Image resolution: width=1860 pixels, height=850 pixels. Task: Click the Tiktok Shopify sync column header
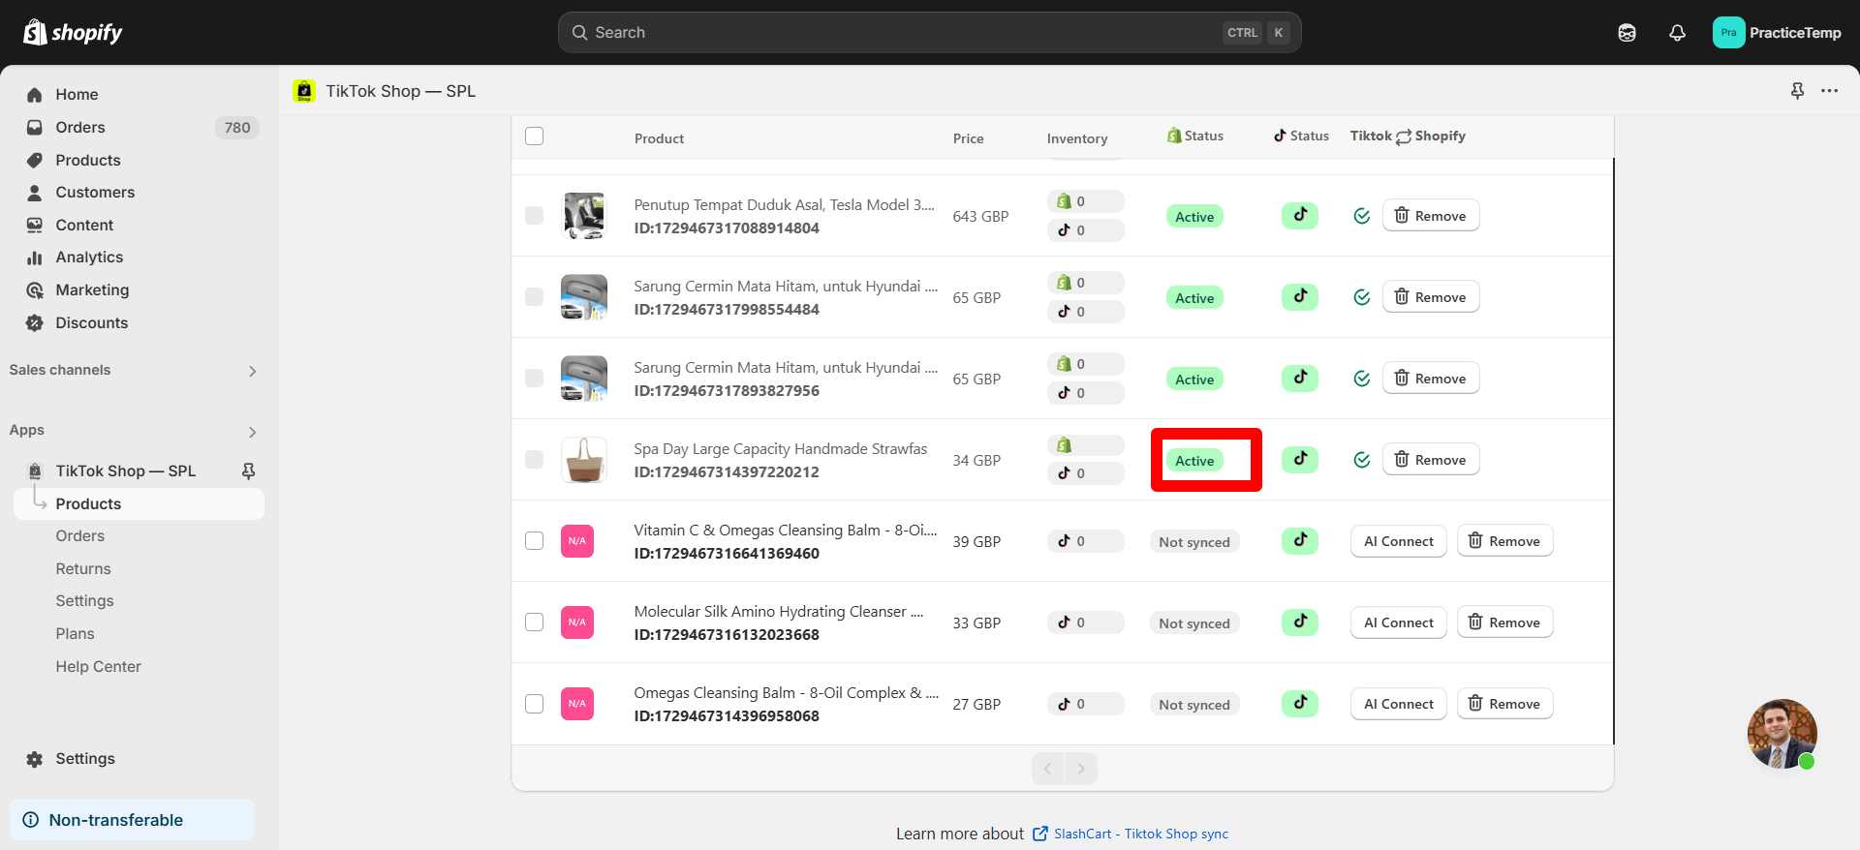[x=1408, y=137]
